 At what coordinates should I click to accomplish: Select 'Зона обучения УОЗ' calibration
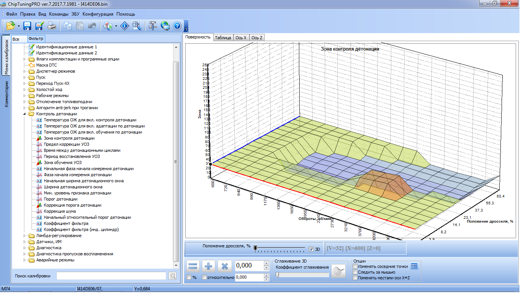click(x=62, y=162)
